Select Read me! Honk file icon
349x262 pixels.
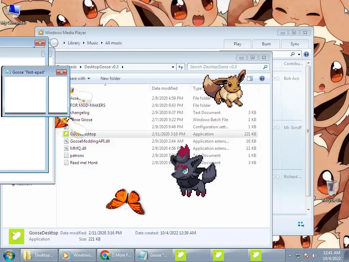[x=66, y=162]
